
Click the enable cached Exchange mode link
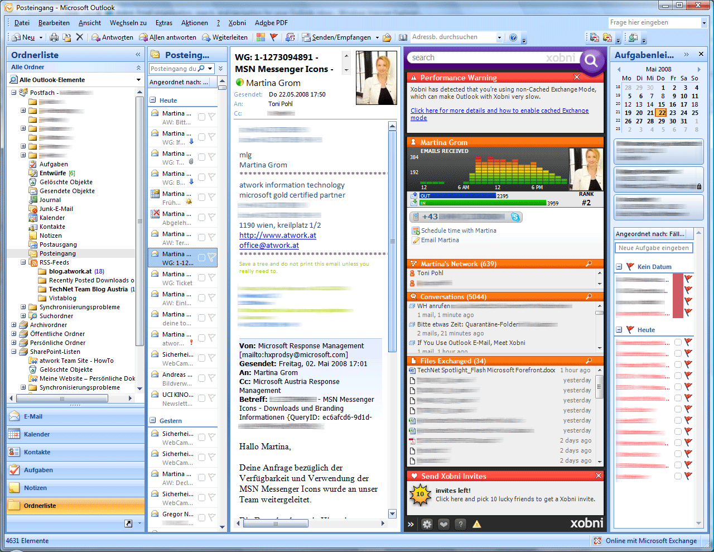[499, 111]
